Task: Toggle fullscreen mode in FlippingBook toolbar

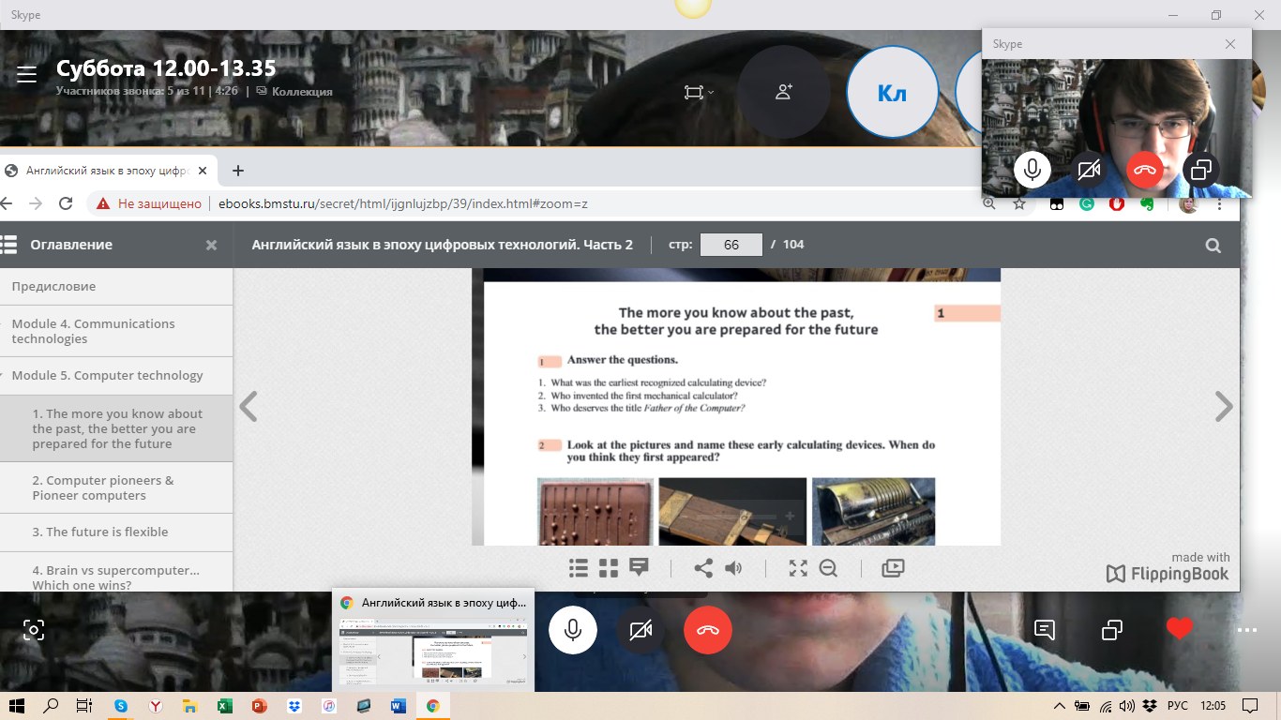Action: point(798,568)
